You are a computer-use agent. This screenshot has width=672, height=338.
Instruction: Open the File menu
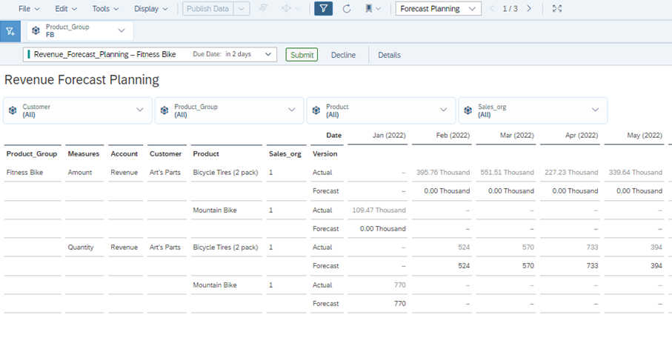tap(29, 9)
